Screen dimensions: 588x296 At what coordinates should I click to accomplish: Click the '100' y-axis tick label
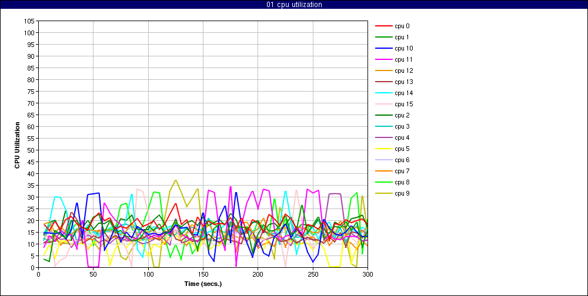[x=29, y=33]
